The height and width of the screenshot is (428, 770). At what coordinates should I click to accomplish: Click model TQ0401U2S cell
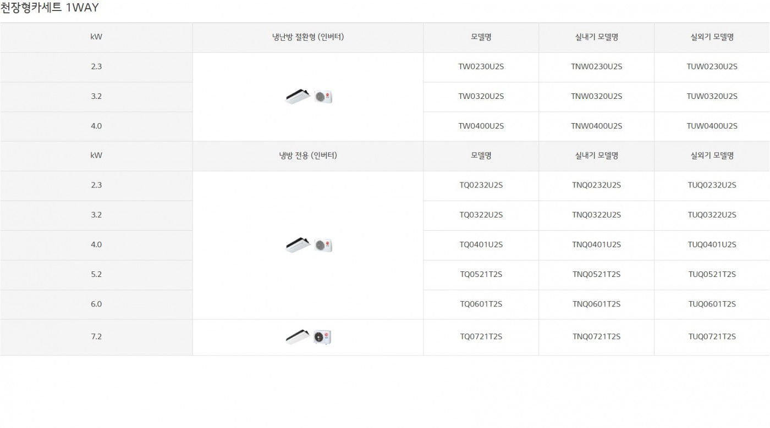click(x=481, y=244)
